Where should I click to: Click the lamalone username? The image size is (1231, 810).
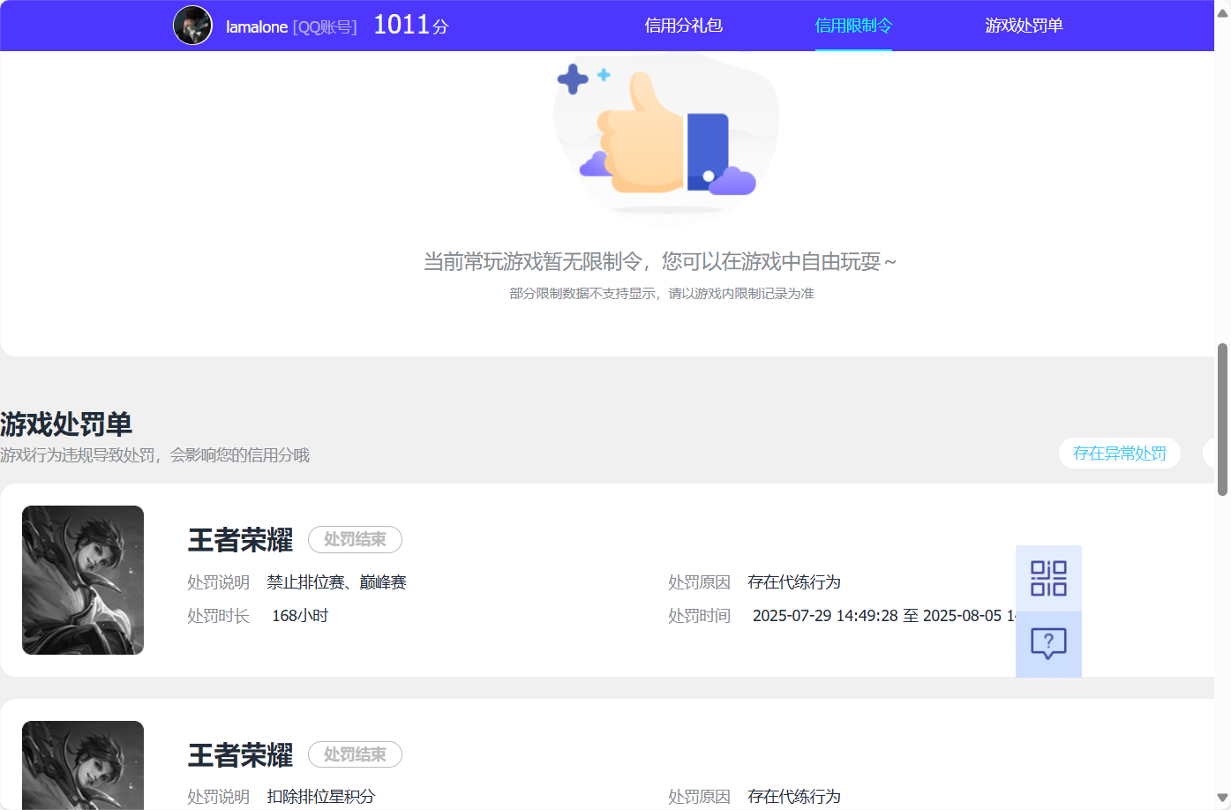click(257, 27)
